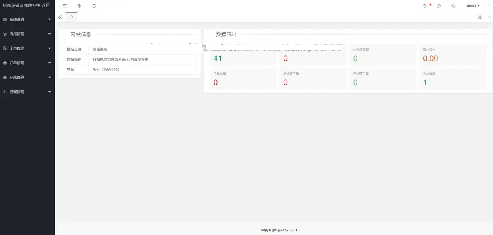Open the notification bell
The width and height of the screenshot is (493, 235).
(x=425, y=6)
